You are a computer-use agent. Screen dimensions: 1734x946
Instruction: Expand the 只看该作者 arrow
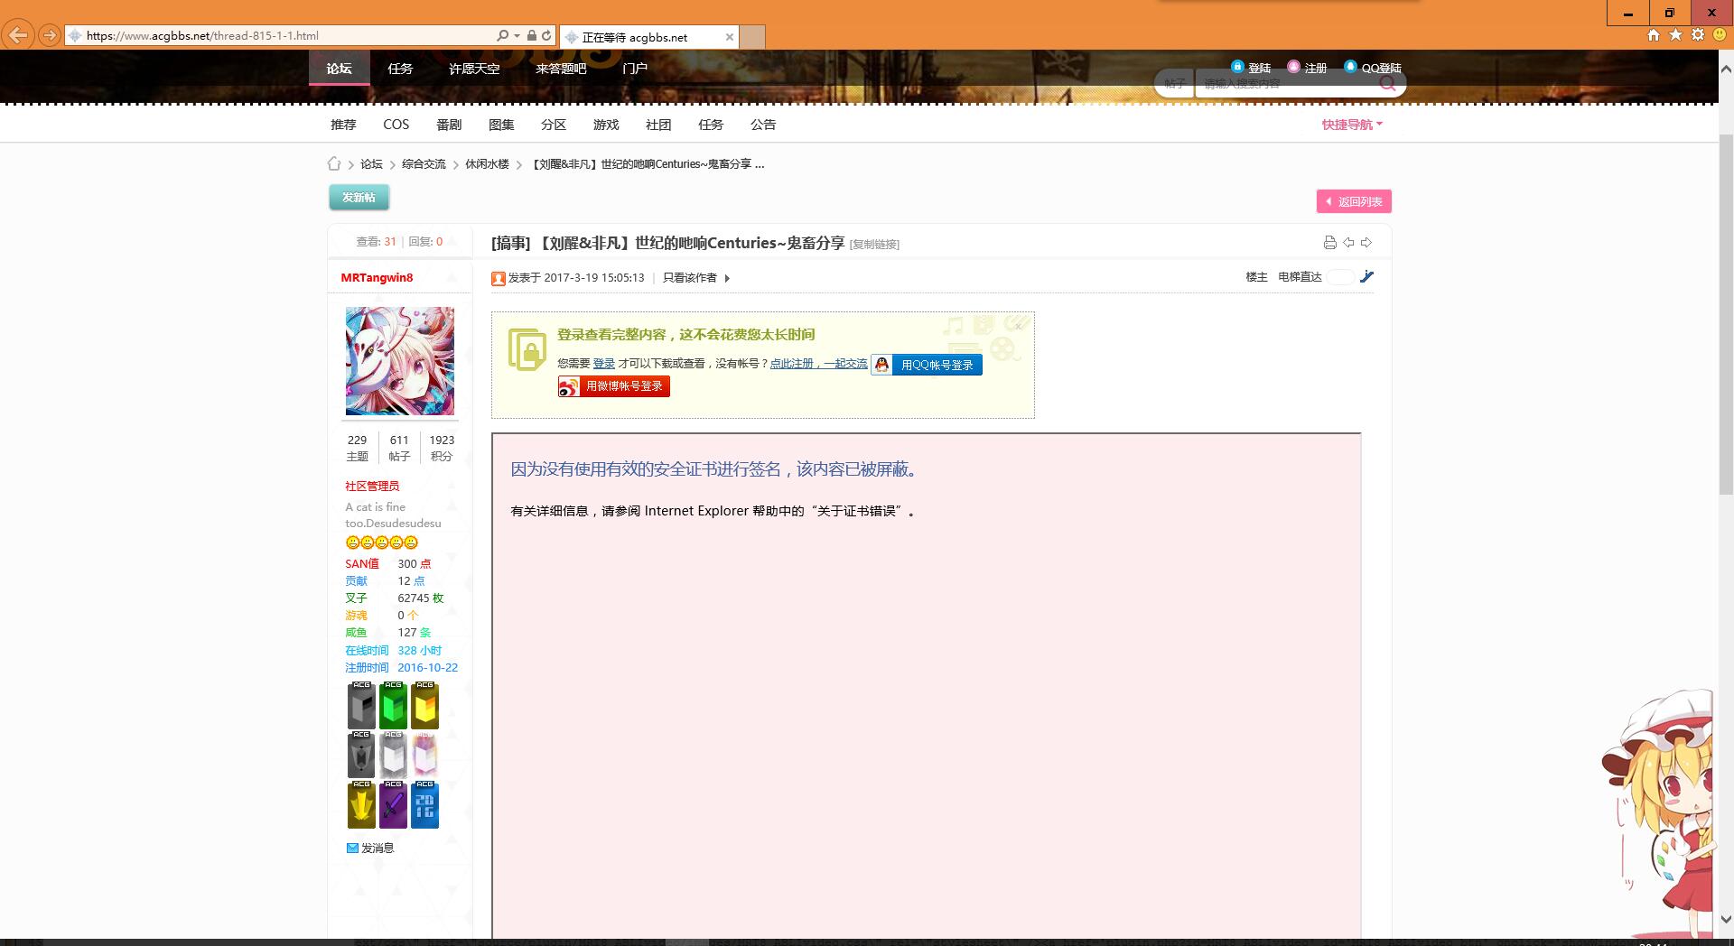727,278
